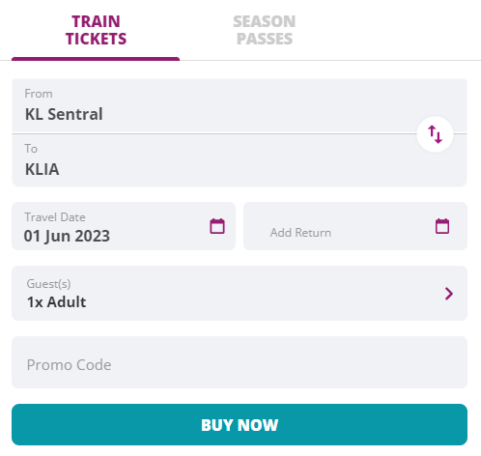Expand guest selection with the chevron arrow
Screen dimensions: 481x456
pos(449,294)
